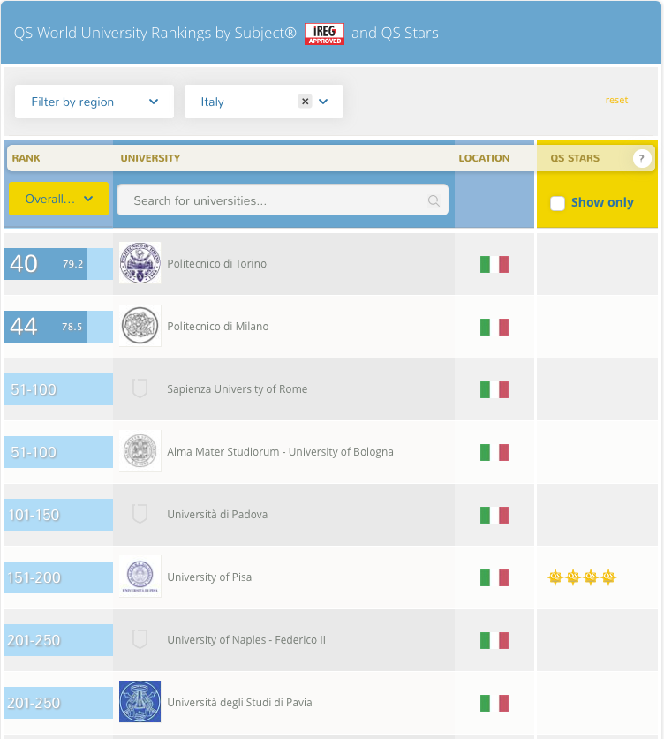
Task: Click Italian flag for University of Naples
Action: pos(494,640)
